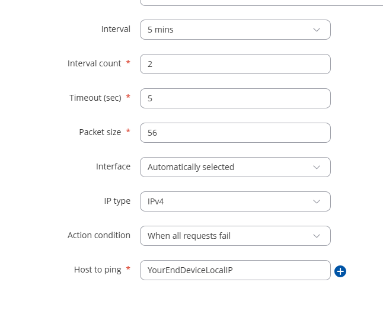Viewport: 383px width, 314px height.
Task: Select the '5 mins' value text
Action: [161, 30]
